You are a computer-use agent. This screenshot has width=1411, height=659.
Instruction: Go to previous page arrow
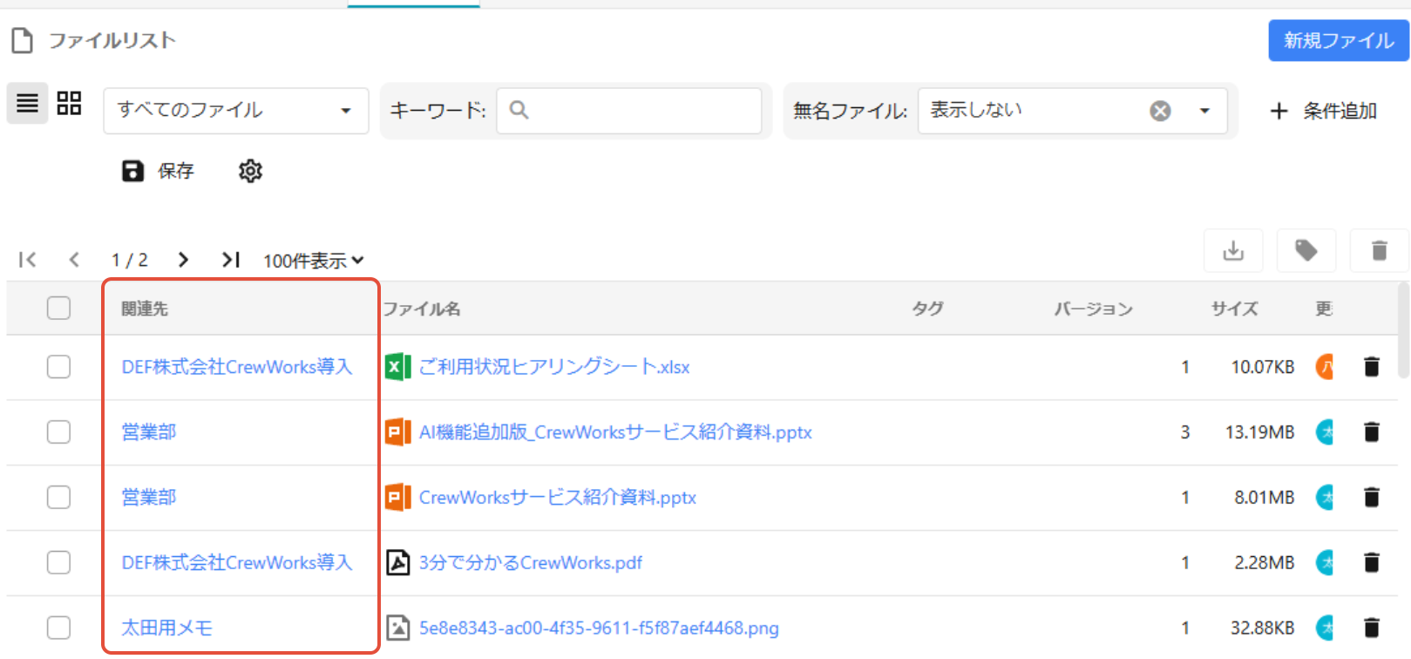coord(74,260)
